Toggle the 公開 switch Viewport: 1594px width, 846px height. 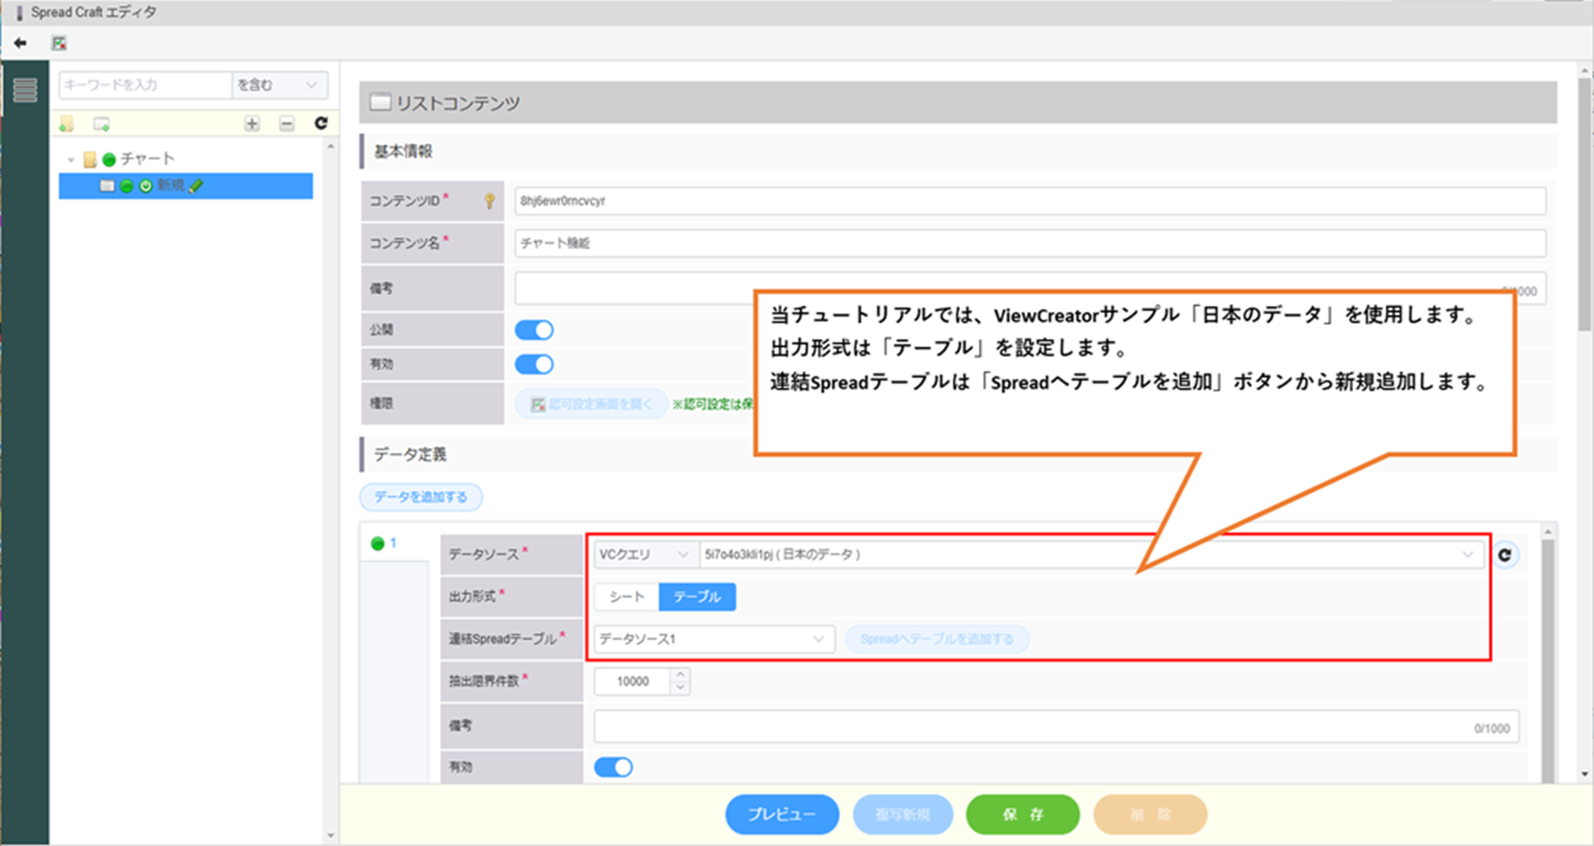(x=534, y=330)
